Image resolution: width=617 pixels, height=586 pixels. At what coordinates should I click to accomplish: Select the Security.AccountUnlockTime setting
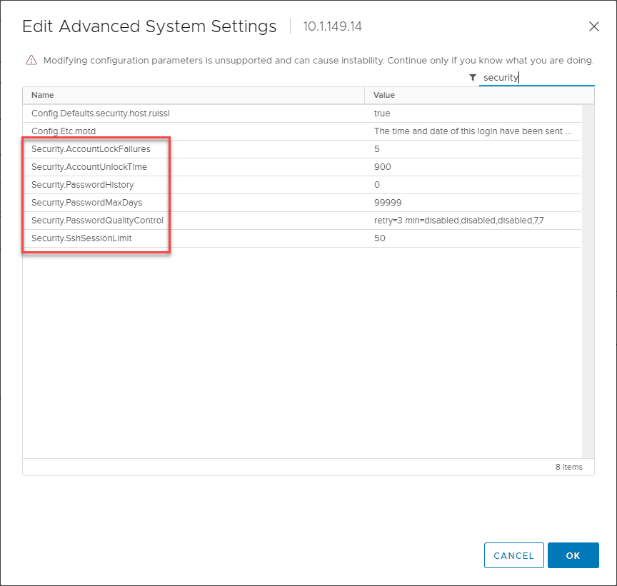pyautogui.click(x=90, y=167)
